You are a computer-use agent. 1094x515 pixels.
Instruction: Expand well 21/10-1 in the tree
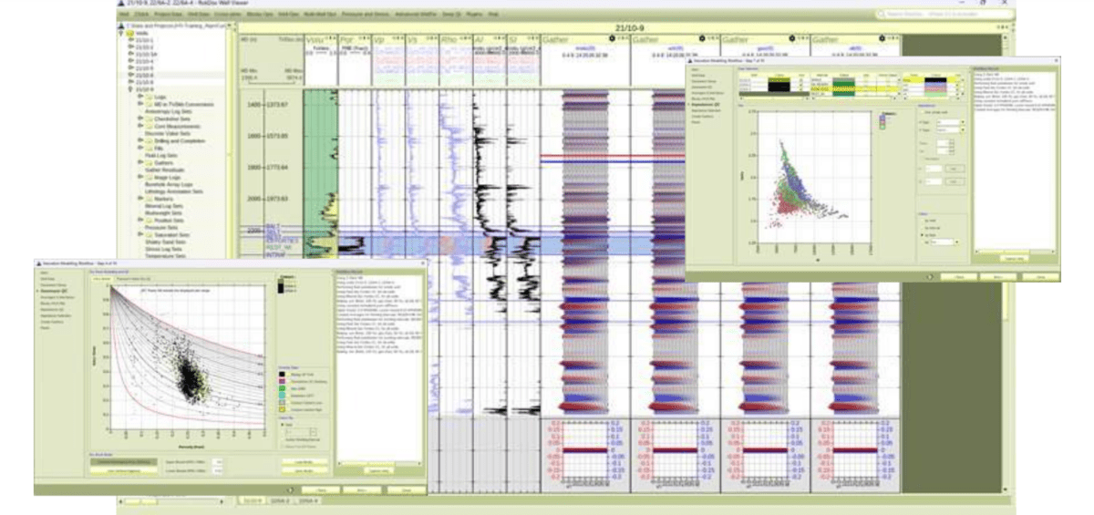[x=130, y=41]
